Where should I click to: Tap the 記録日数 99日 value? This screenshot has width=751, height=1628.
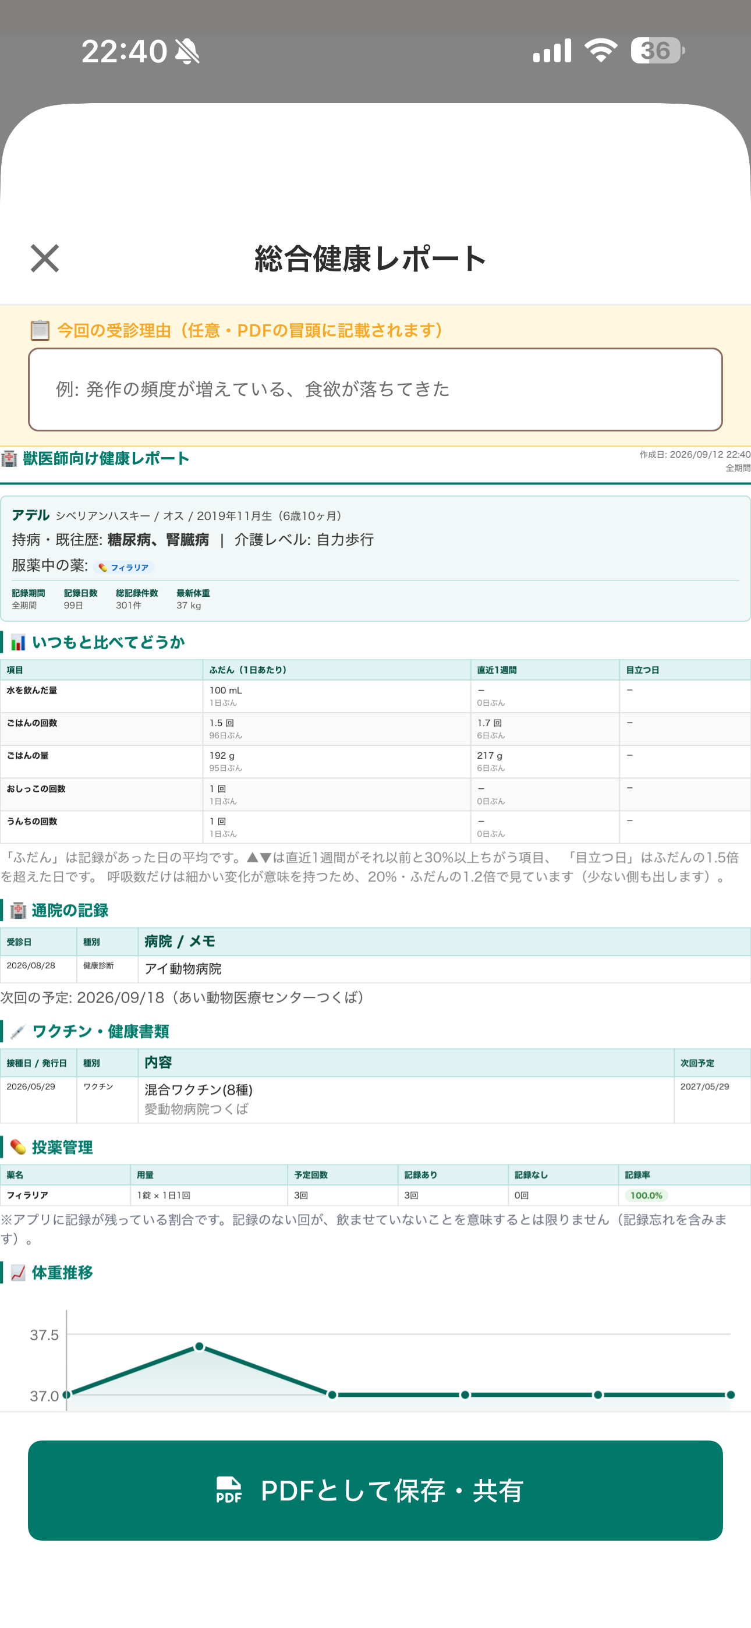pos(73,606)
